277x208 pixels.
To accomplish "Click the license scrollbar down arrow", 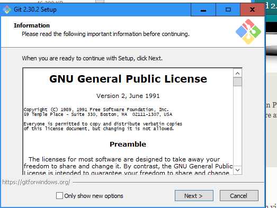I will click(237, 170).
